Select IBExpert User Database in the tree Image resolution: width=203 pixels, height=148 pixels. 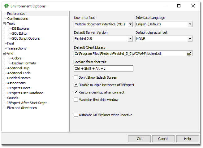[x=25, y=93]
